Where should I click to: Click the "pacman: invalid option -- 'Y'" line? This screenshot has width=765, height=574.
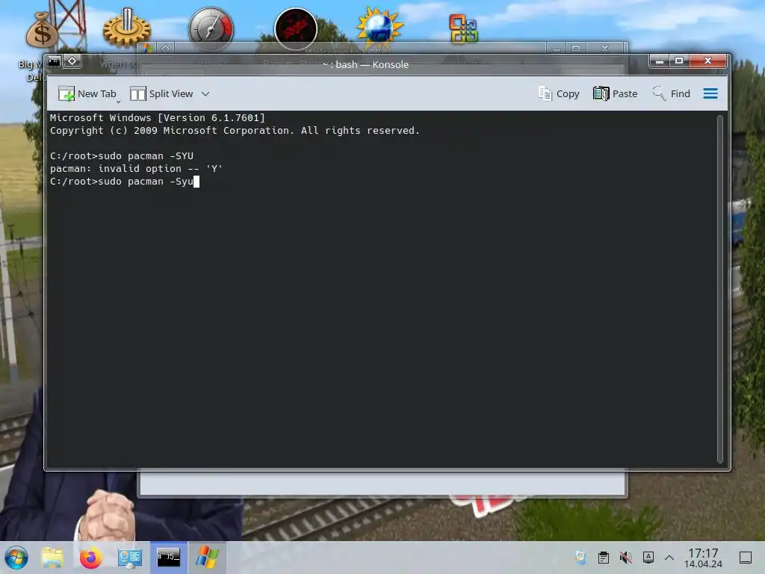136,169
